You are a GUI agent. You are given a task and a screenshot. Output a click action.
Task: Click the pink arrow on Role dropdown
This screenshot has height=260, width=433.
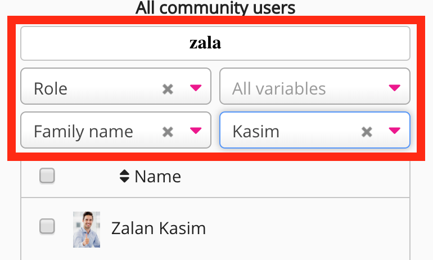(196, 88)
